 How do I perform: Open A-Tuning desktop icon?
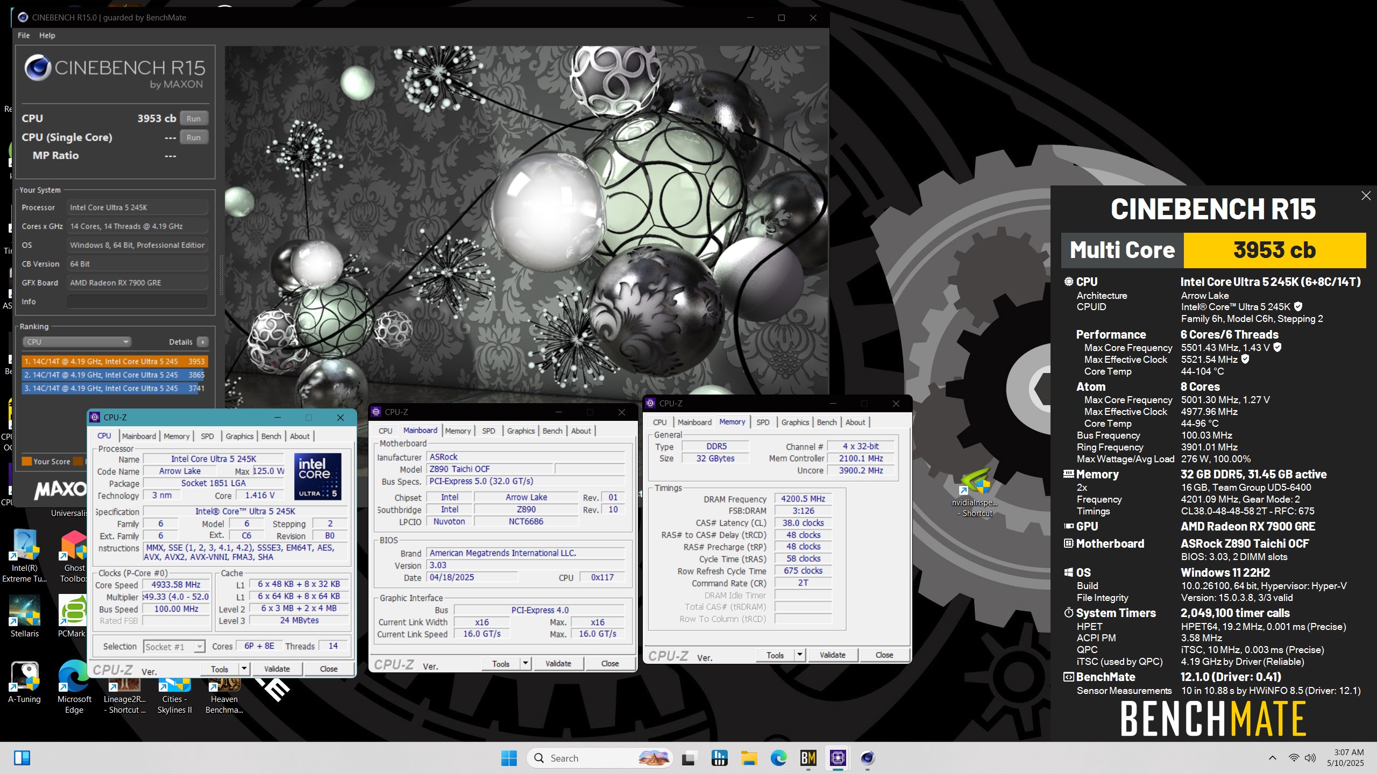[x=25, y=682]
